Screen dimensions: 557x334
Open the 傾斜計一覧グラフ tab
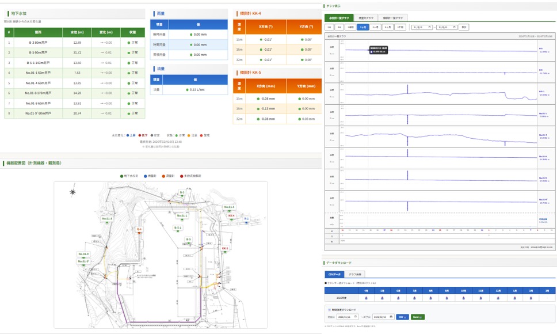[392, 18]
